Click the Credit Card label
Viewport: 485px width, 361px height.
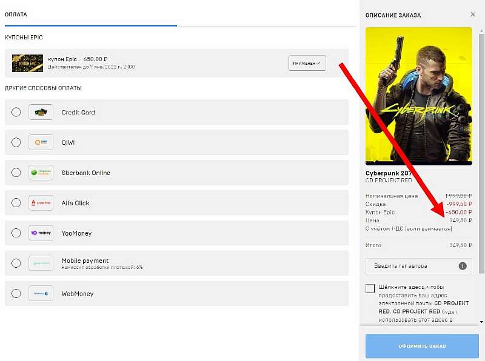point(78,112)
